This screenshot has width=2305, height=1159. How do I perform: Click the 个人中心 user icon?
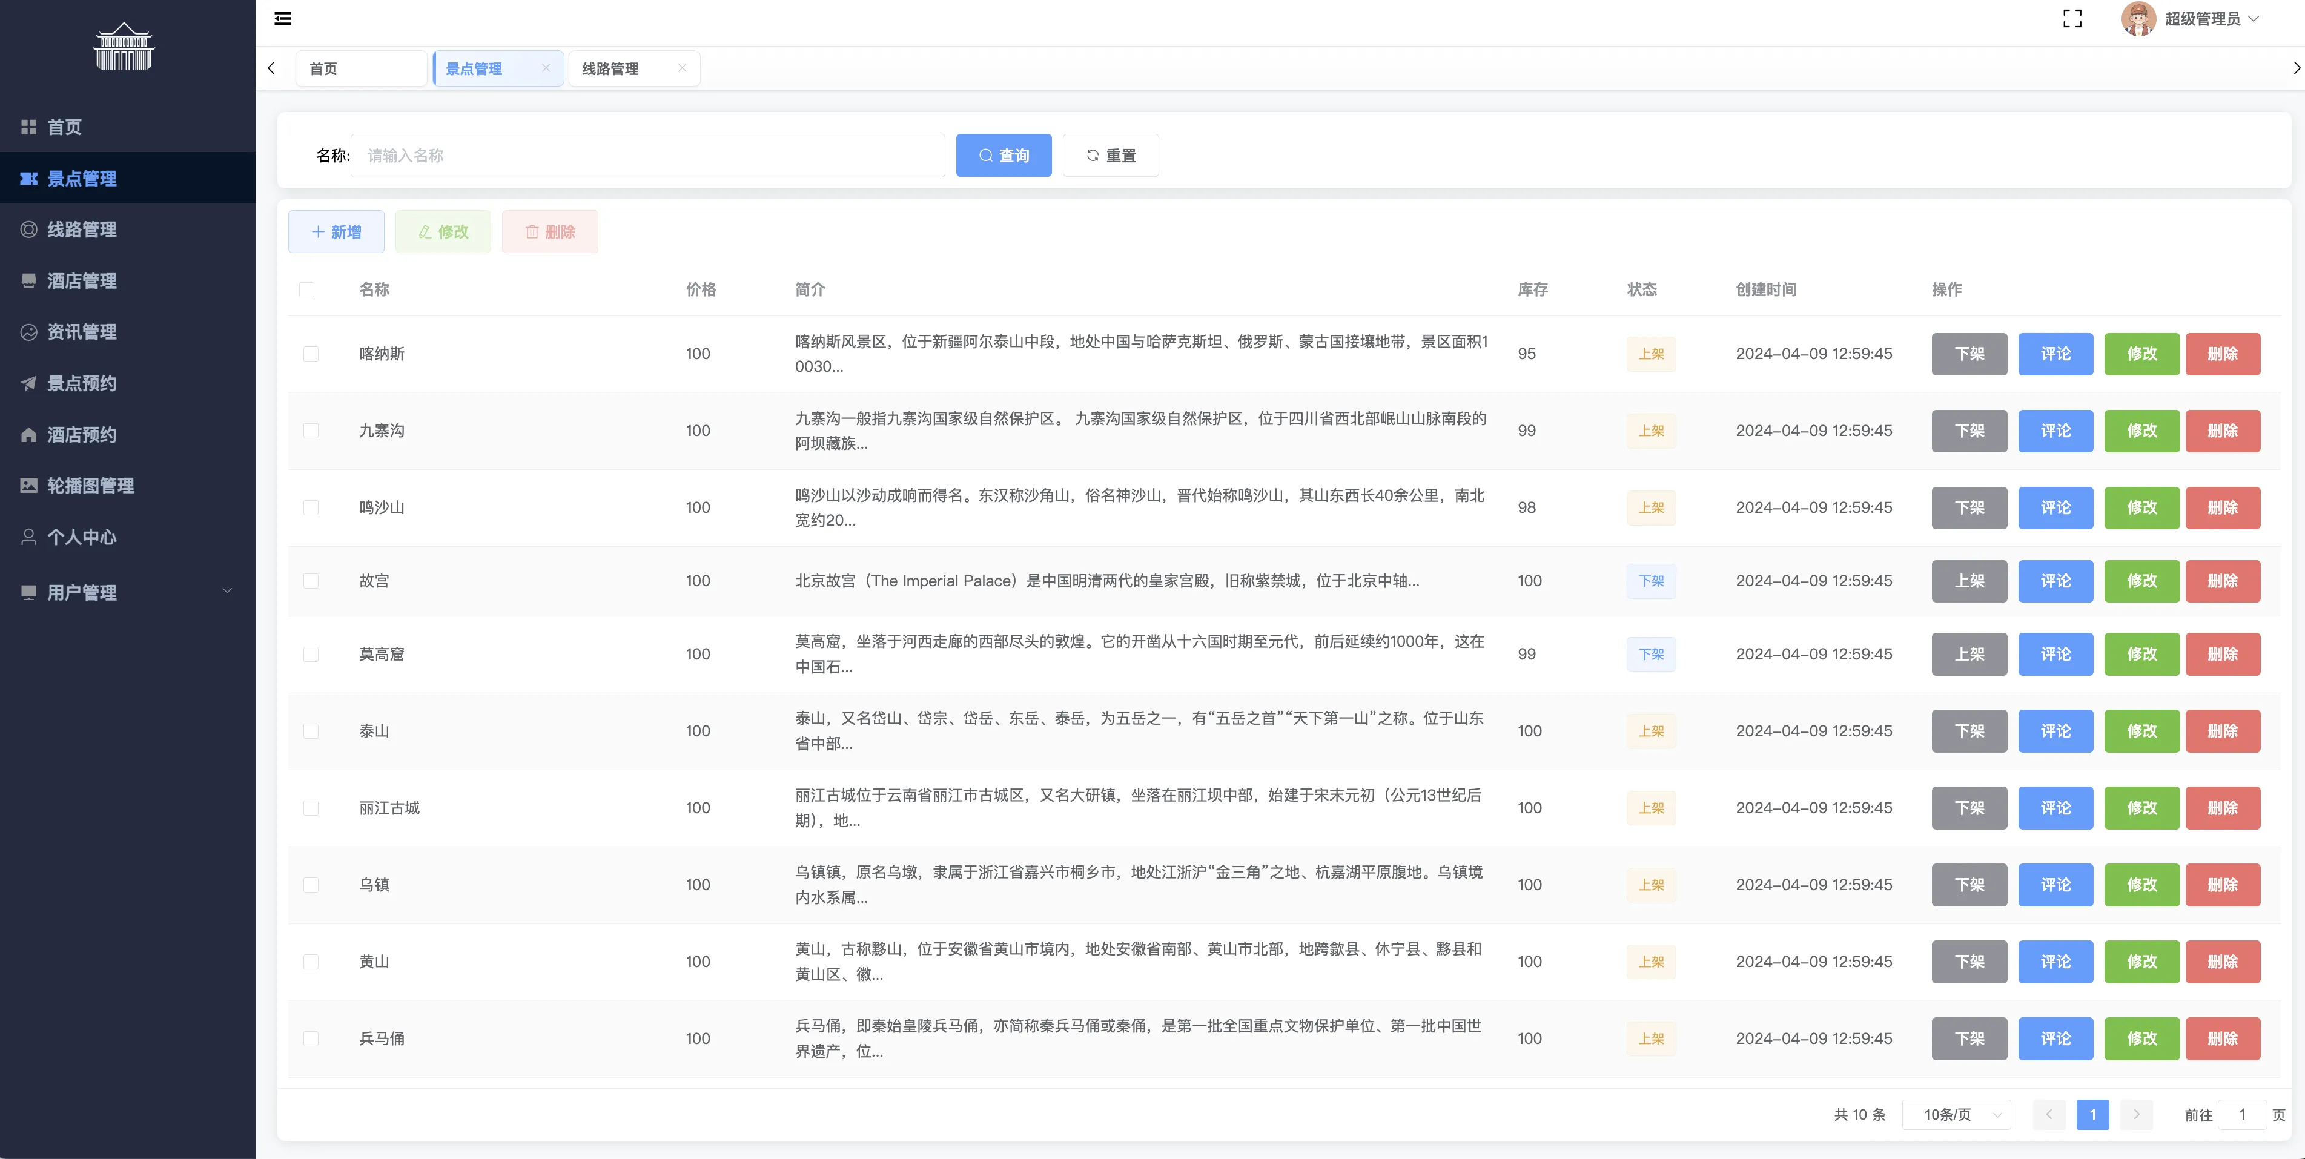[x=28, y=537]
